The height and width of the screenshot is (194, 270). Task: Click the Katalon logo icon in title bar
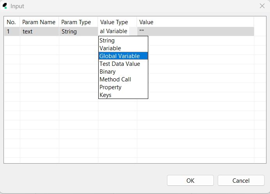[x=5, y=6]
